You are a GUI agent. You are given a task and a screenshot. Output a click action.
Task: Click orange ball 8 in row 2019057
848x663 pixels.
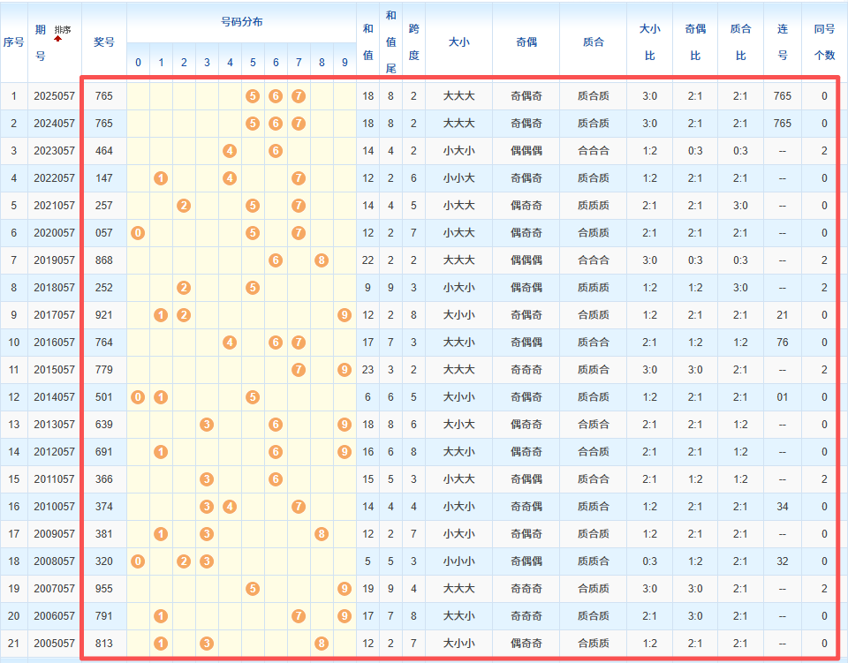[x=322, y=260]
